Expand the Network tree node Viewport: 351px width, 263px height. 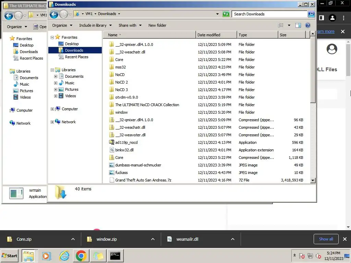[x=52, y=122]
